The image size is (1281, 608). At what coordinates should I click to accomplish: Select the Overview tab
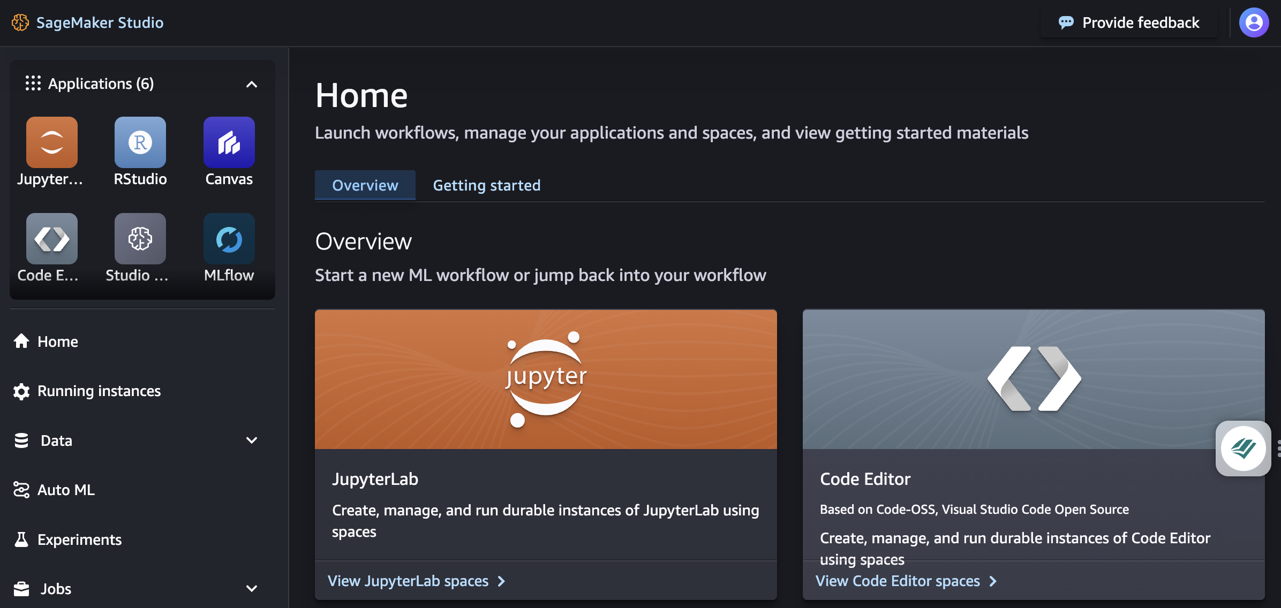click(365, 185)
